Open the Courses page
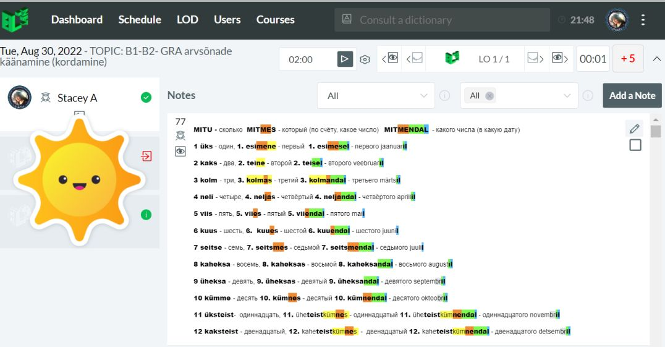Screen dimensions: 665x347 (x=275, y=20)
